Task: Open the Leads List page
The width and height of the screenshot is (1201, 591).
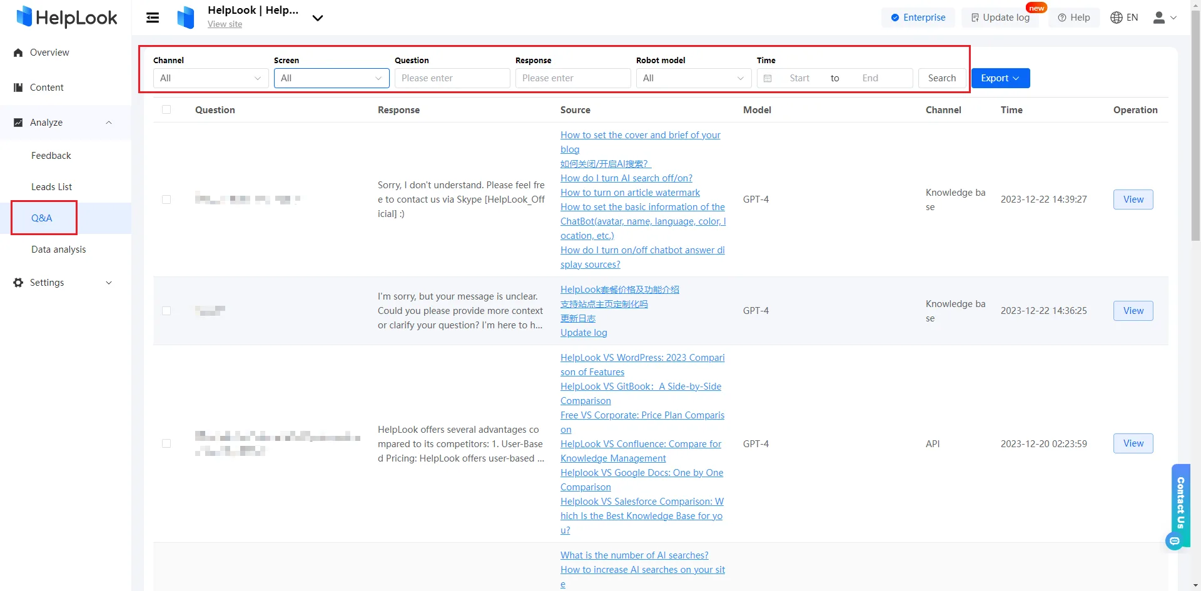Action: (52, 187)
